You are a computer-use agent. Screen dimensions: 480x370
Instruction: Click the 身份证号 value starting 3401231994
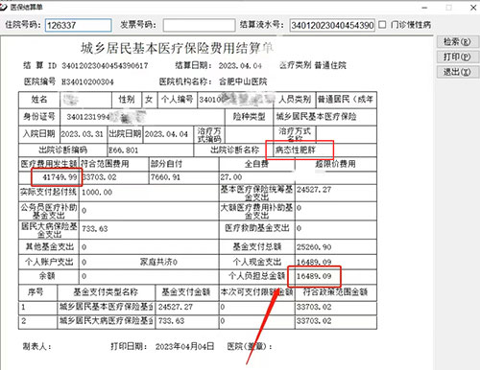(x=106, y=117)
